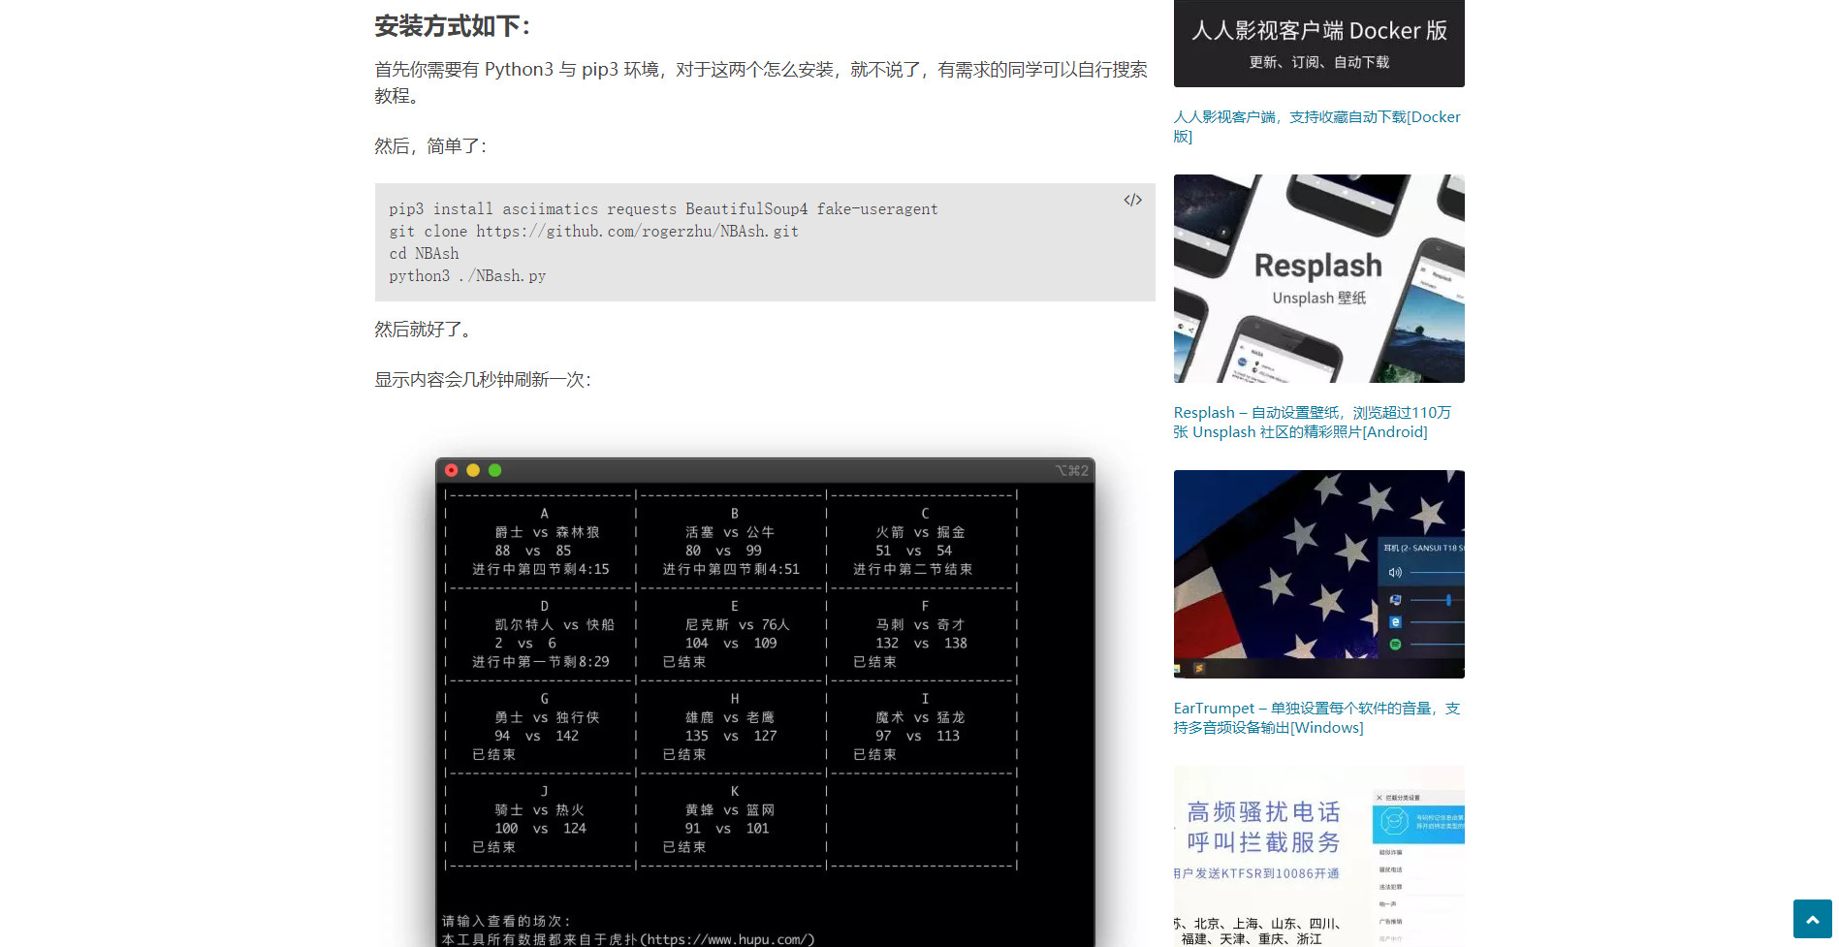Click the yellow minimize button on terminal window
Image resolution: width=1839 pixels, height=947 pixels.
coord(473,470)
